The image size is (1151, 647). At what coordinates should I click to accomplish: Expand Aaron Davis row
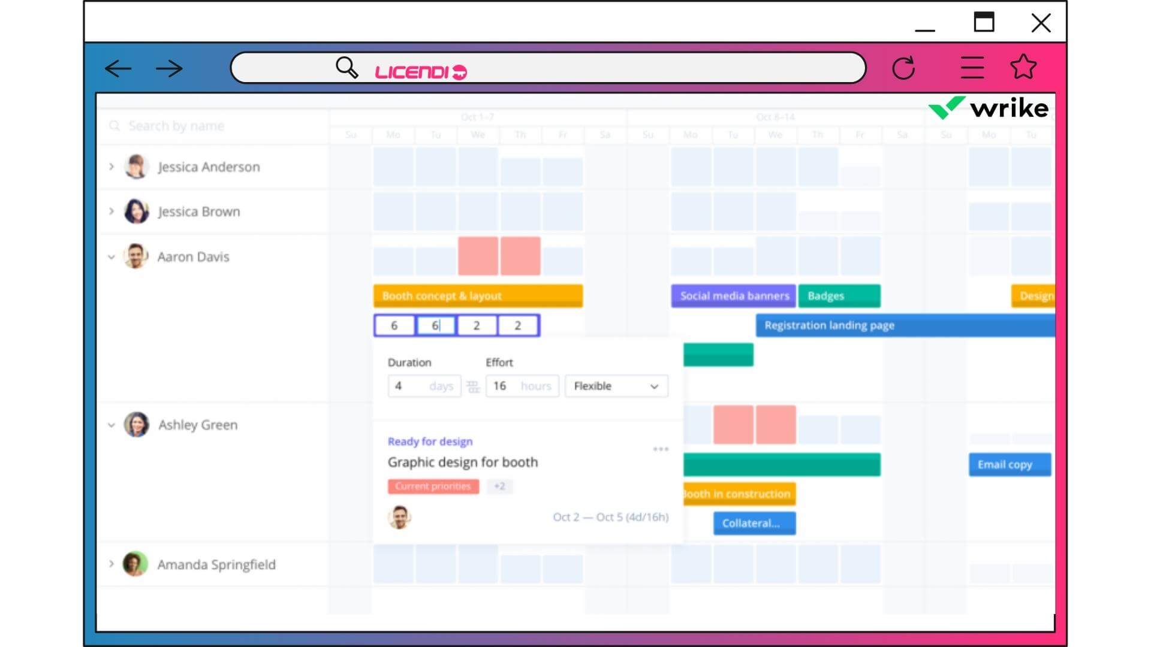112,257
